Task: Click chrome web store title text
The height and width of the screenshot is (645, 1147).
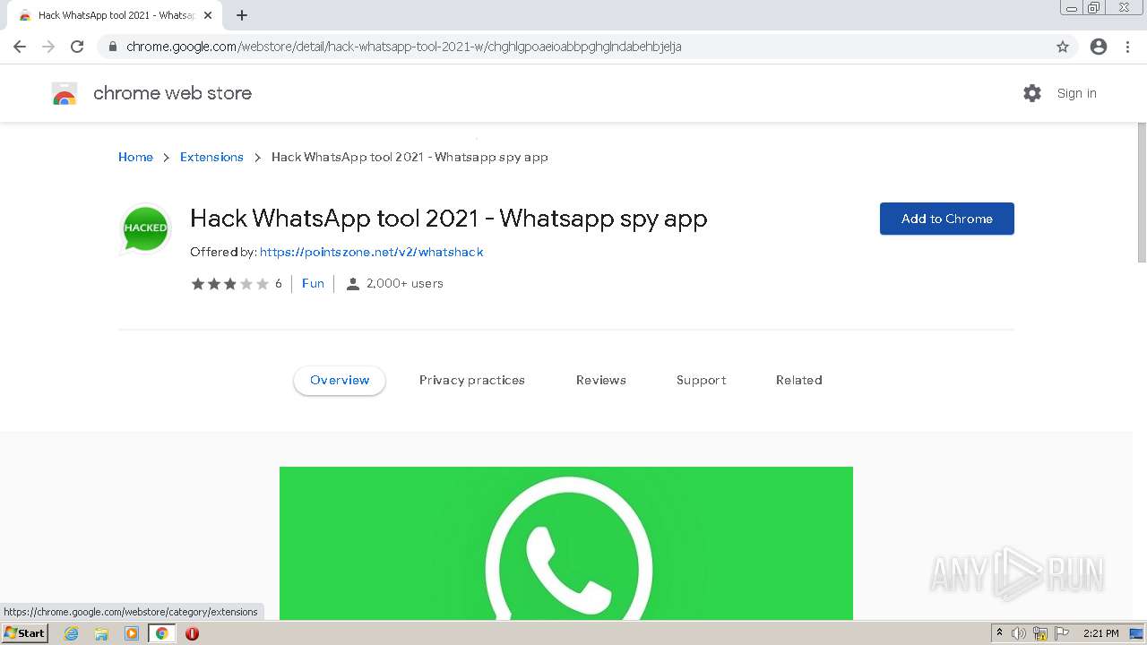Action: (x=172, y=93)
